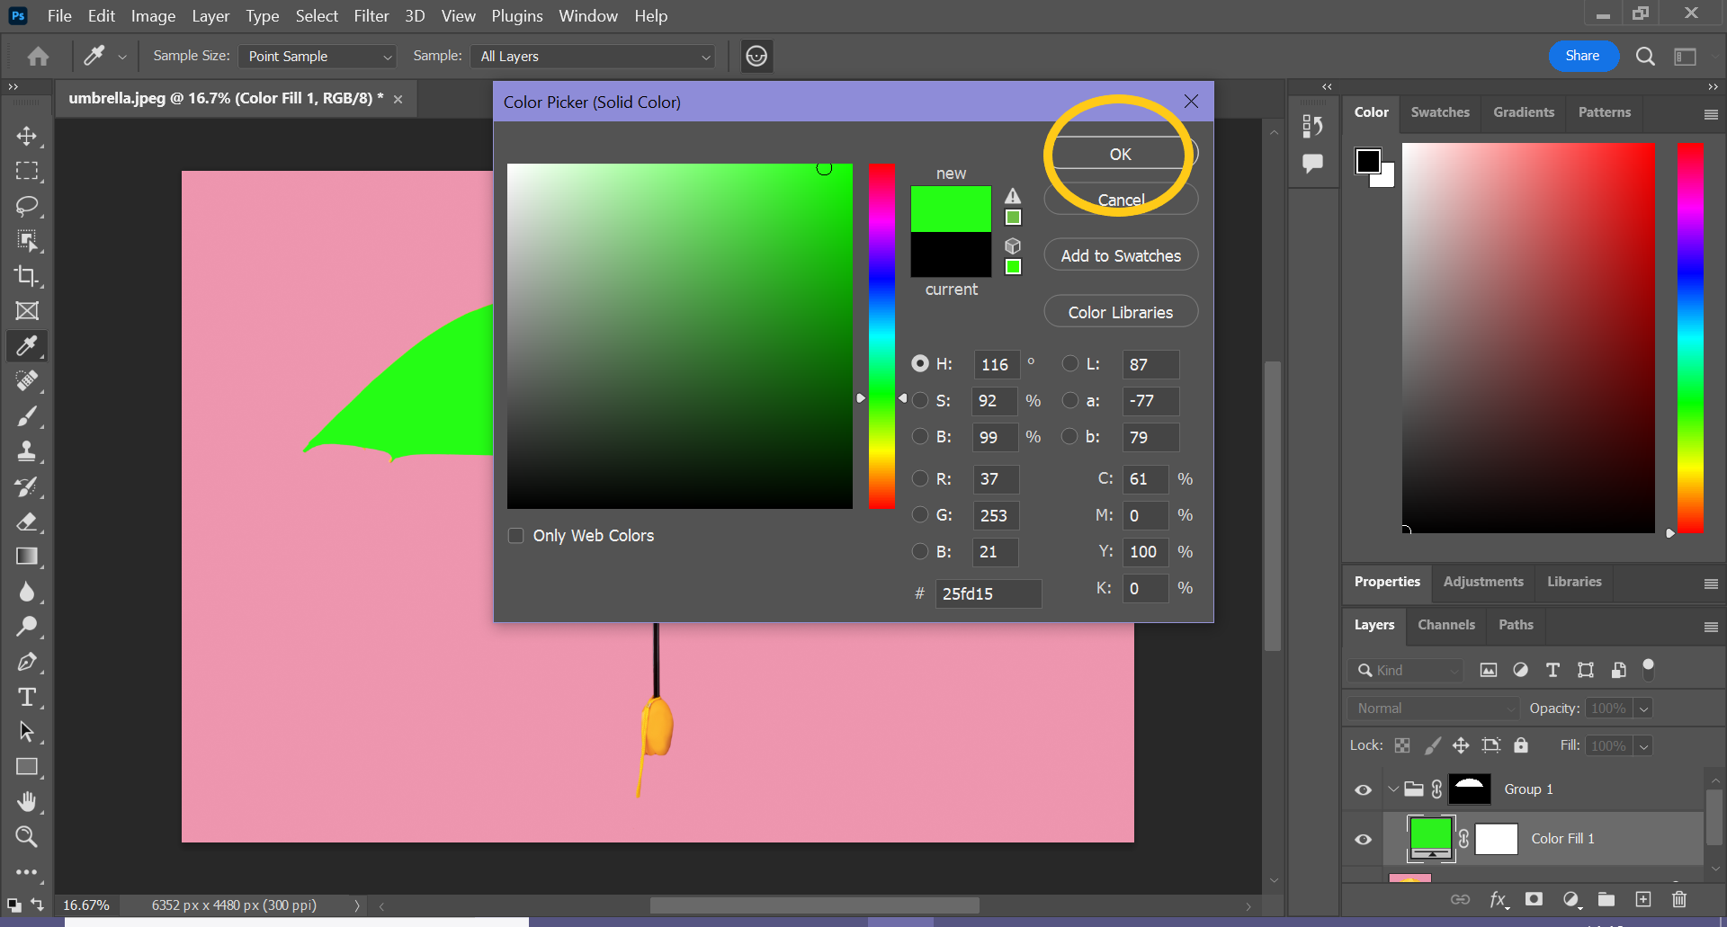Hide the Group 1 layer
This screenshot has width=1727, height=927.
tap(1364, 789)
